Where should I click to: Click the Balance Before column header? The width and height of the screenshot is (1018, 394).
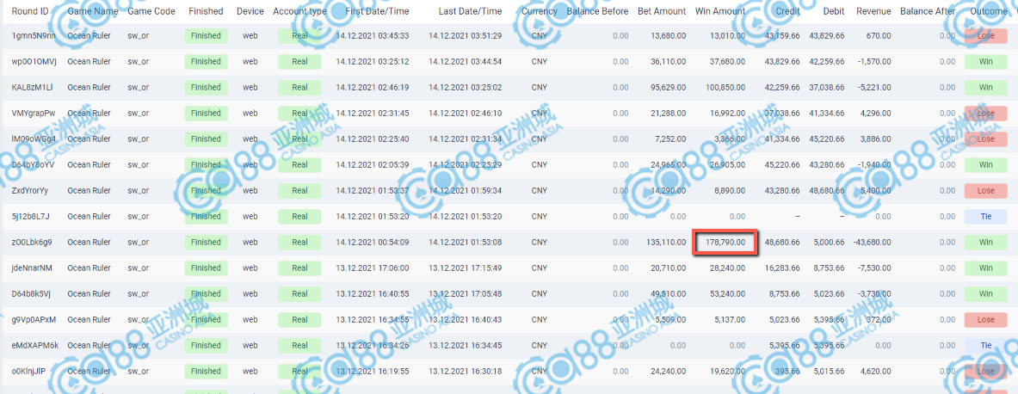597,11
